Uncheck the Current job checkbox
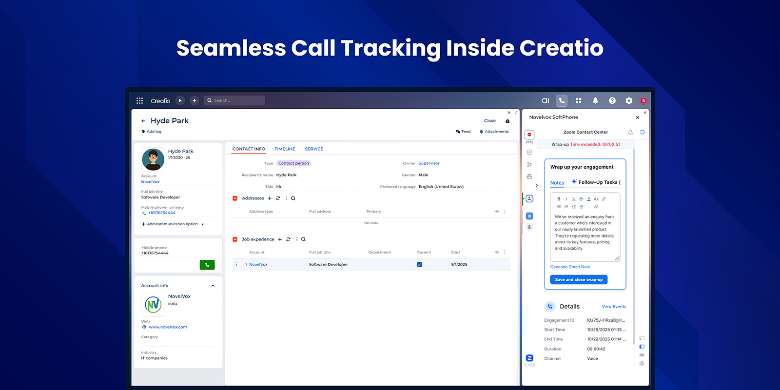Image resolution: width=780 pixels, height=390 pixels. [419, 265]
